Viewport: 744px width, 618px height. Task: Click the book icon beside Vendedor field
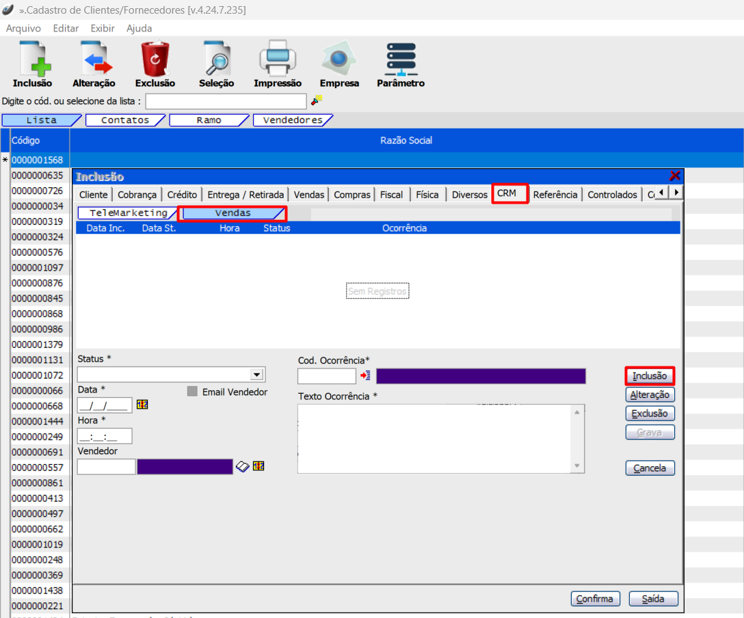coord(243,466)
